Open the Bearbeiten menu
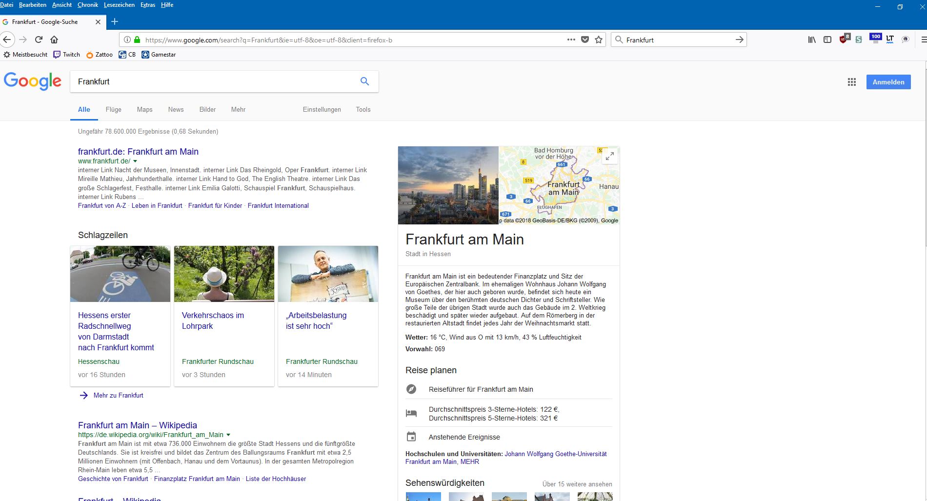Image resolution: width=927 pixels, height=501 pixels. coord(33,5)
